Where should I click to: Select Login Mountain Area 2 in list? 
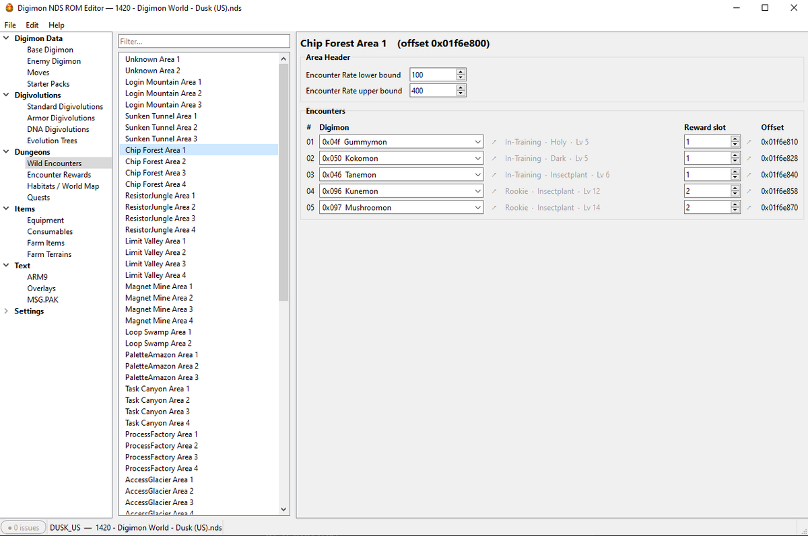click(x=199, y=93)
